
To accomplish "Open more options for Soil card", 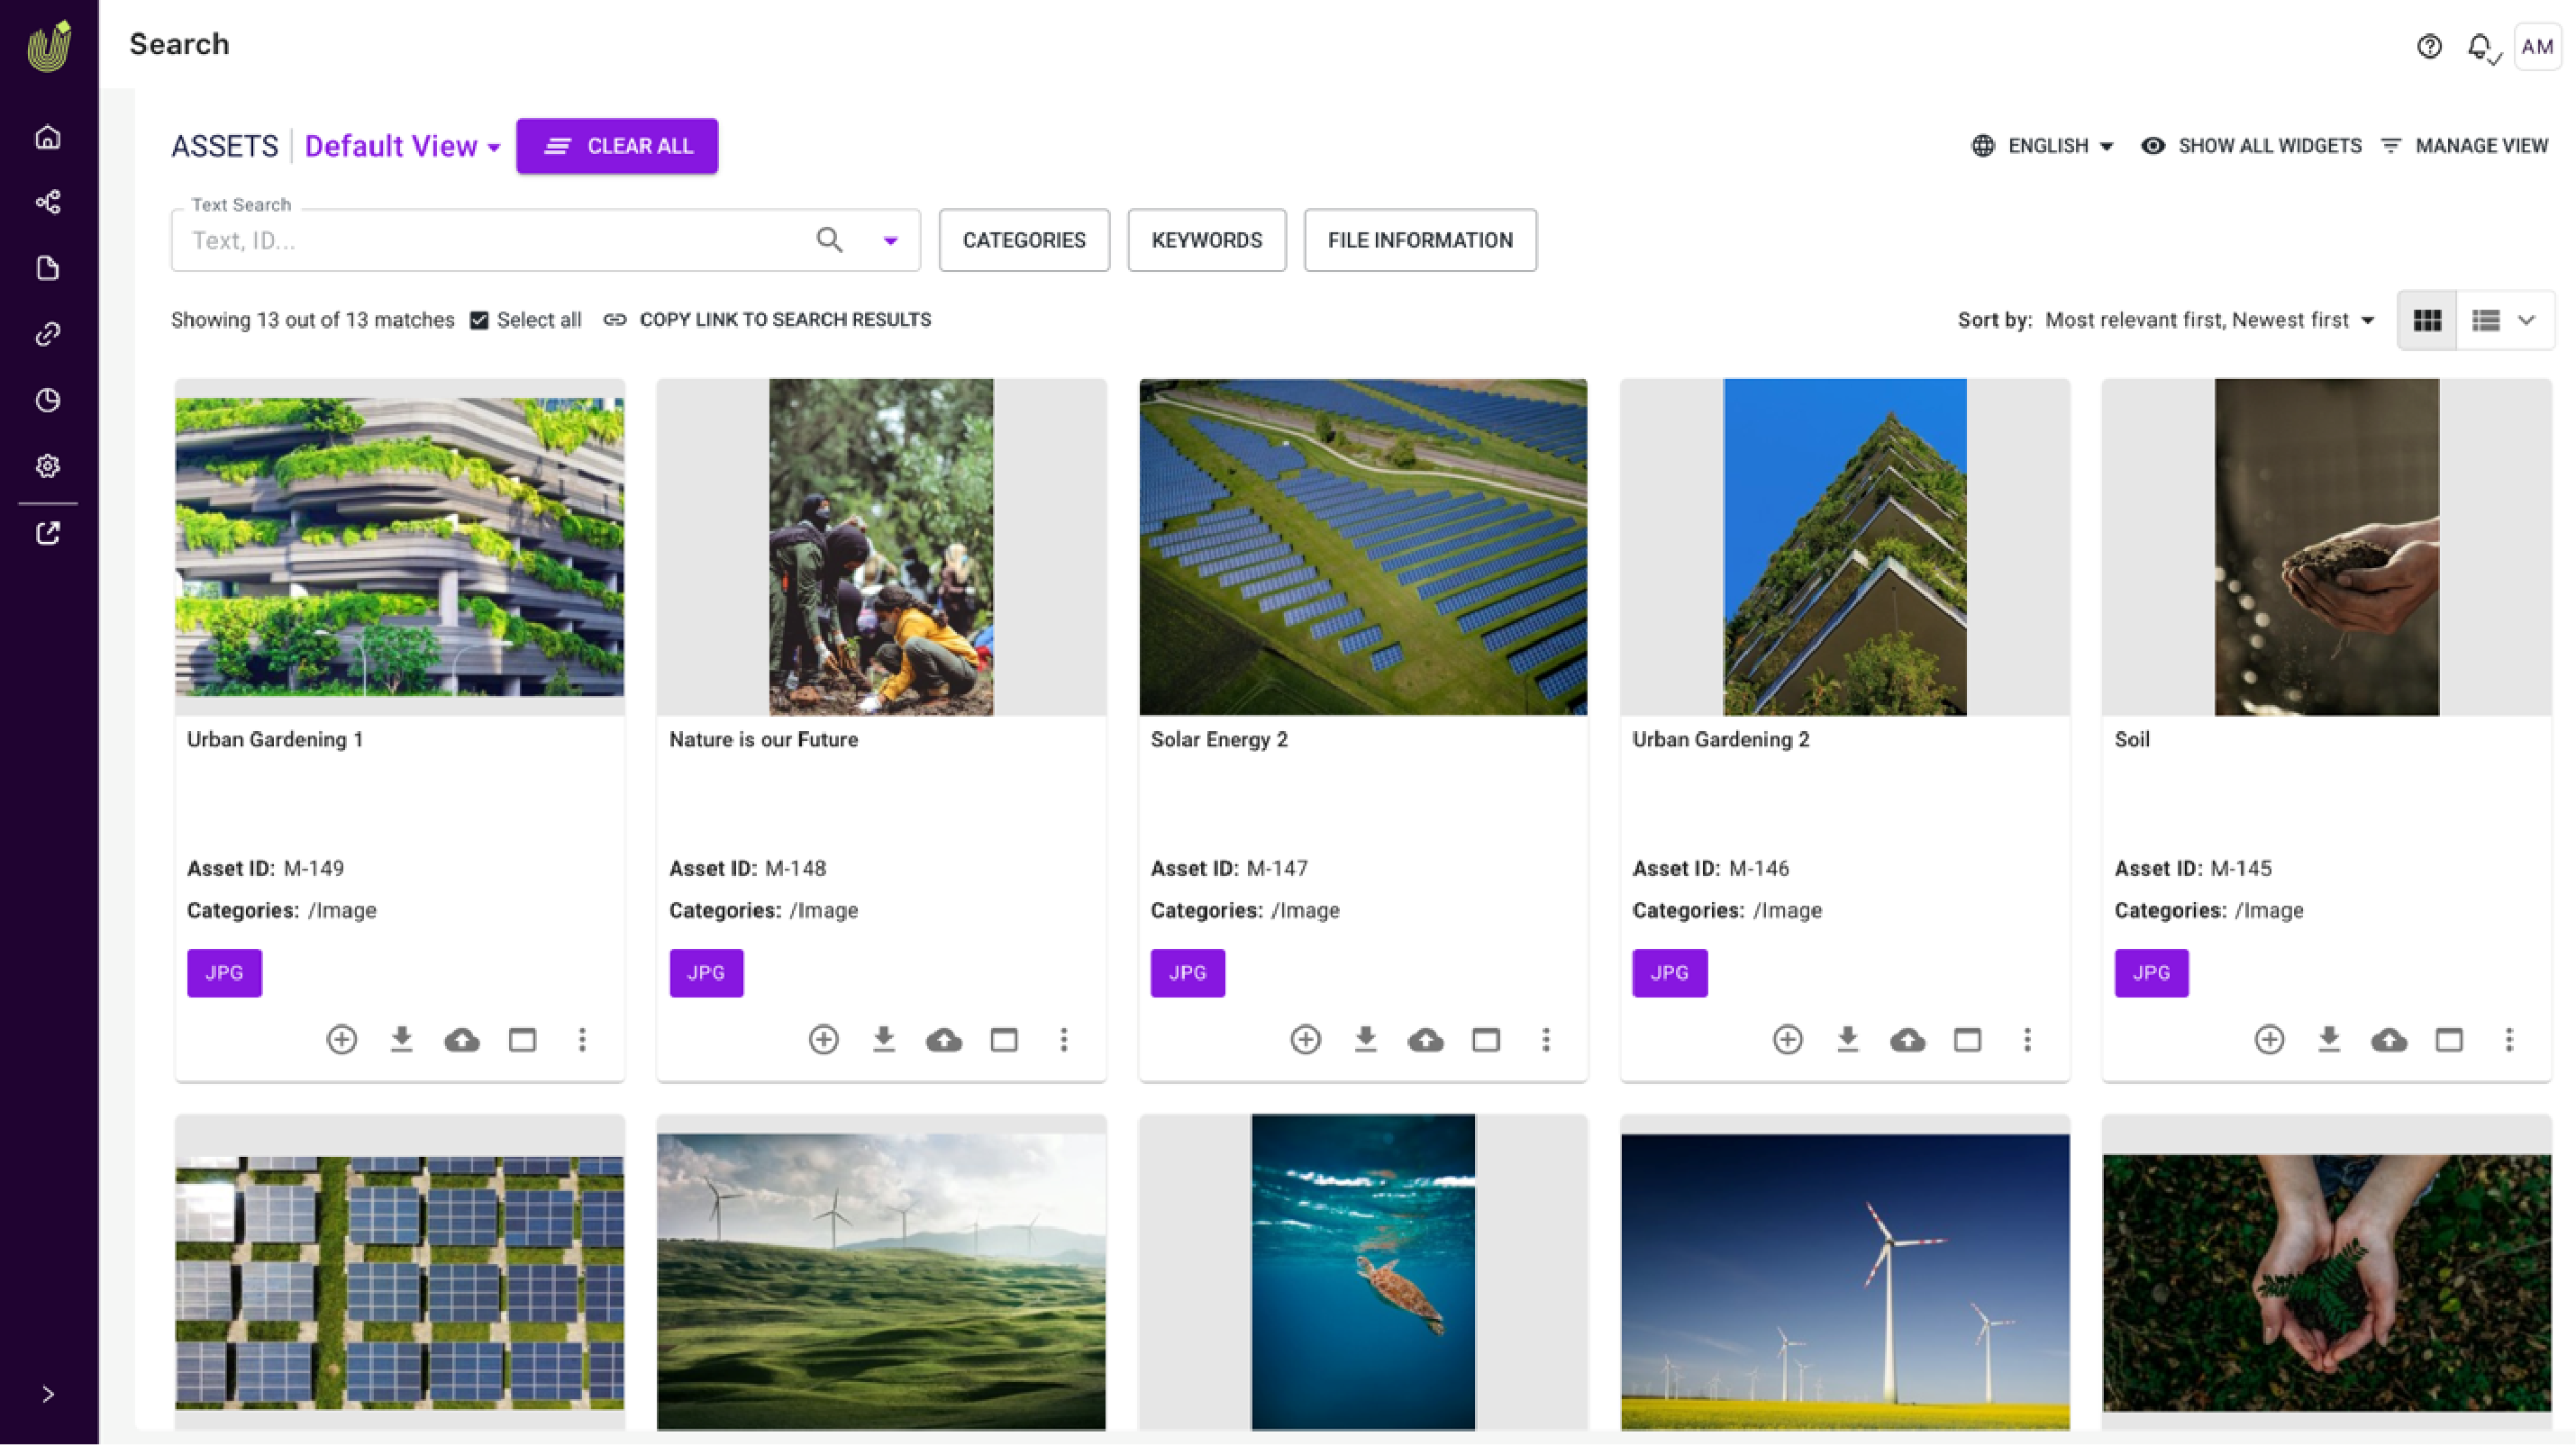I will click(2509, 1040).
